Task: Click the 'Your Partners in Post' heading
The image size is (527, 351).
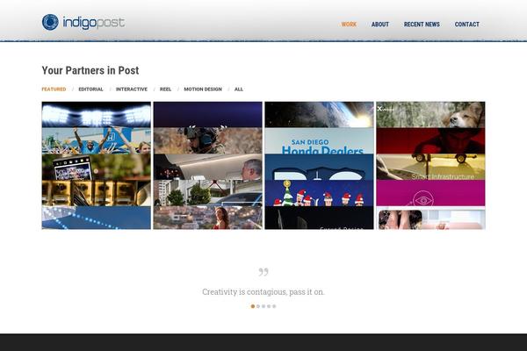Action: click(x=90, y=70)
